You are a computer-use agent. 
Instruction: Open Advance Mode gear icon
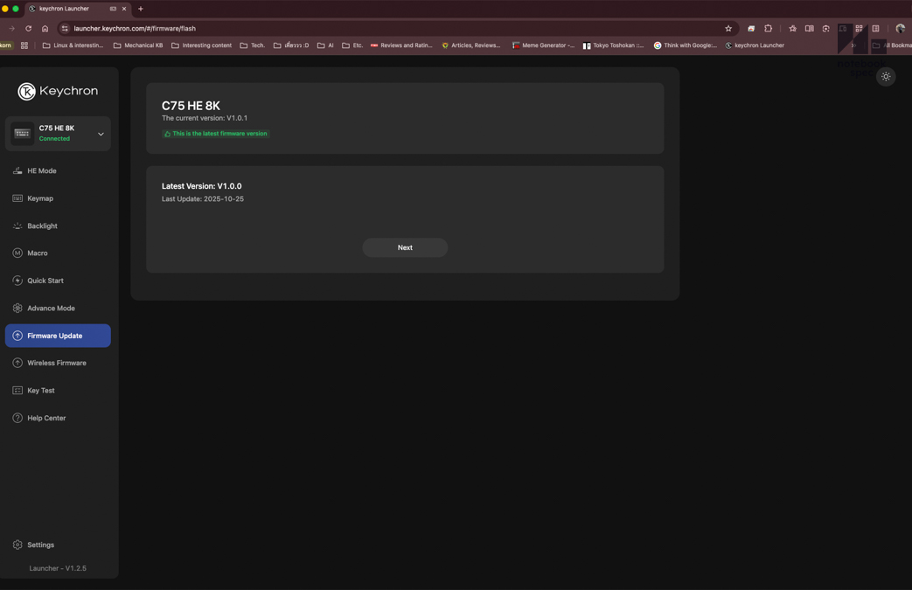17,309
